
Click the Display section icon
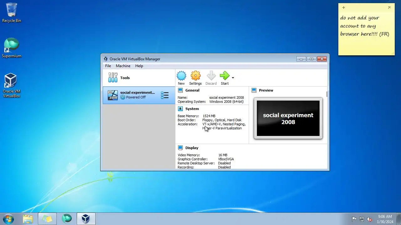(x=180, y=148)
